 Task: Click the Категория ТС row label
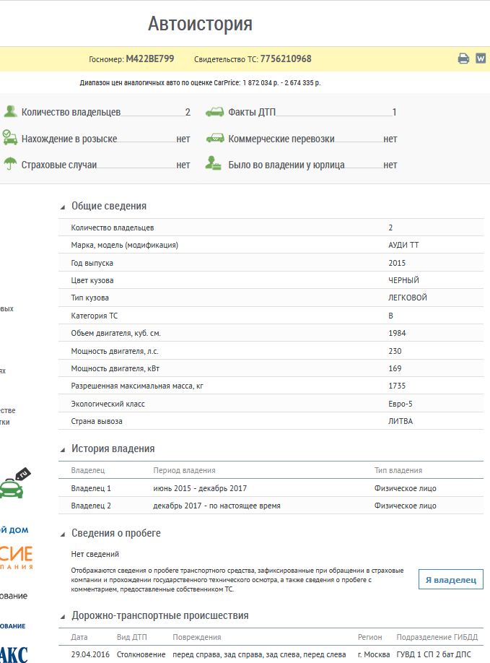(x=95, y=316)
